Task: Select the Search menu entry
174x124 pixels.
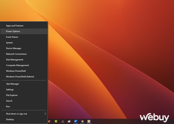Action: coord(24,101)
